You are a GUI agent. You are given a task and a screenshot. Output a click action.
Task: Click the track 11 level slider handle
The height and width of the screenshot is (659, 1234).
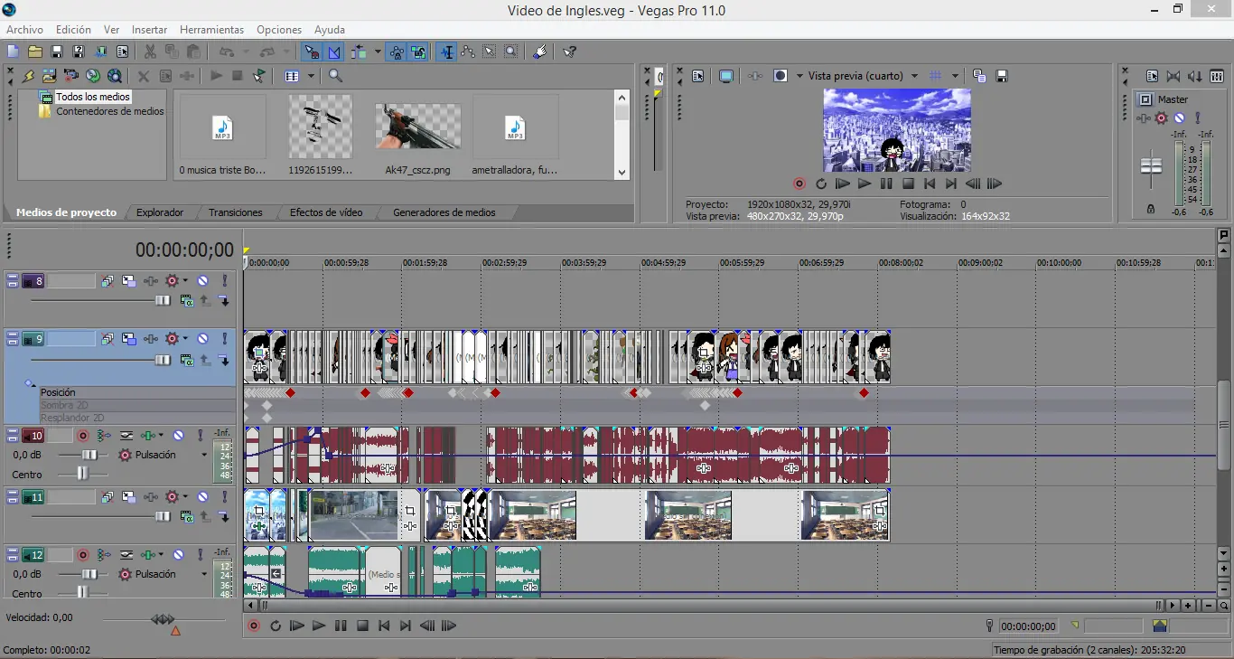point(163,517)
